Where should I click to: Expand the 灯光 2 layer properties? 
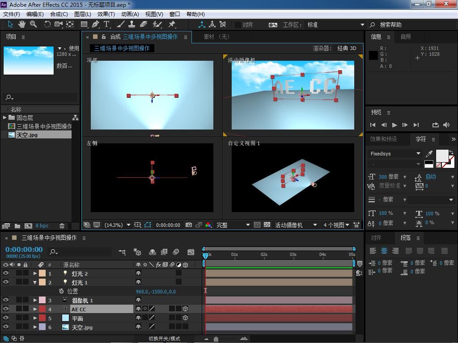tap(35, 273)
